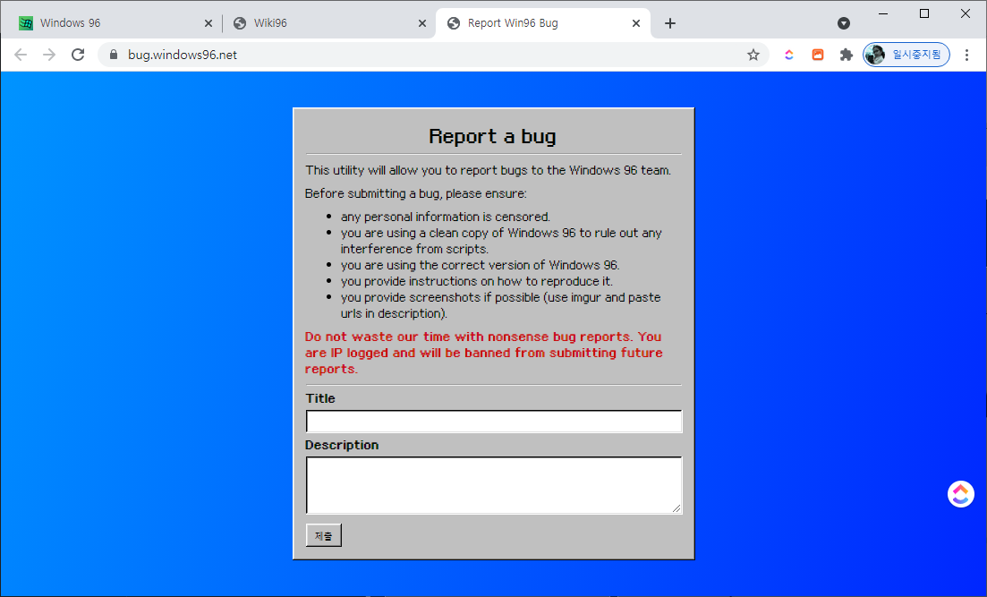This screenshot has width=987, height=597.
Task: Close the Report Win96 Bug tab
Action: click(635, 23)
